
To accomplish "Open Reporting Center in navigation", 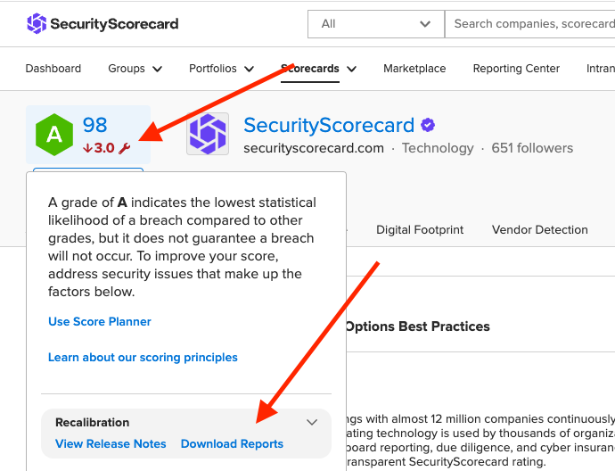I will pos(516,69).
